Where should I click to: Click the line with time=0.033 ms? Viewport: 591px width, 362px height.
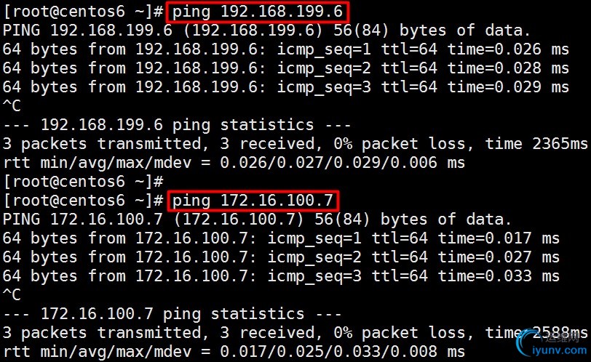pos(281,275)
